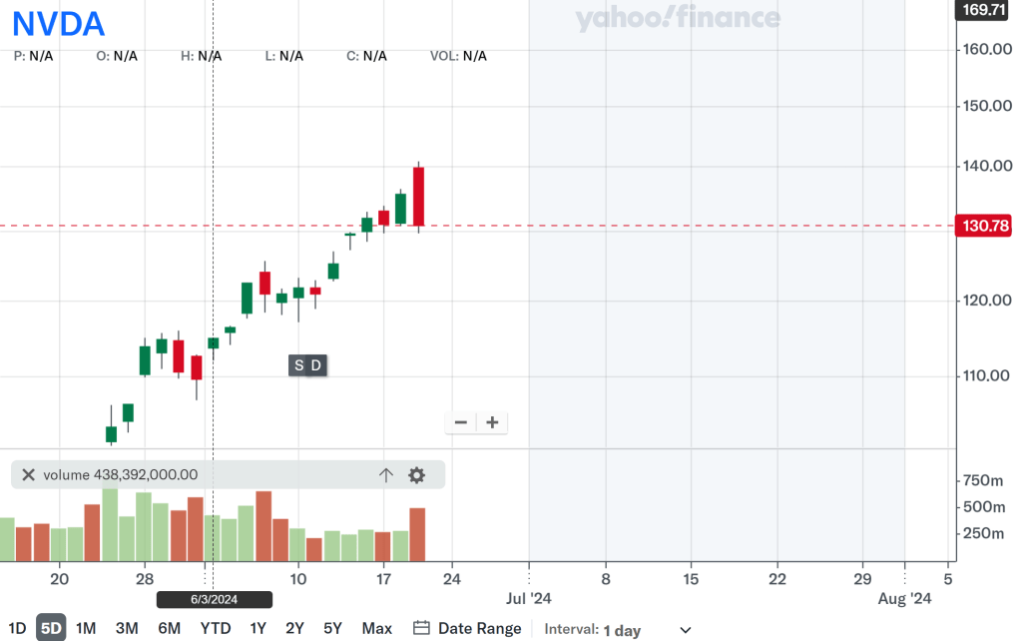
Task: Select the 5D time range
Action: click(x=51, y=628)
